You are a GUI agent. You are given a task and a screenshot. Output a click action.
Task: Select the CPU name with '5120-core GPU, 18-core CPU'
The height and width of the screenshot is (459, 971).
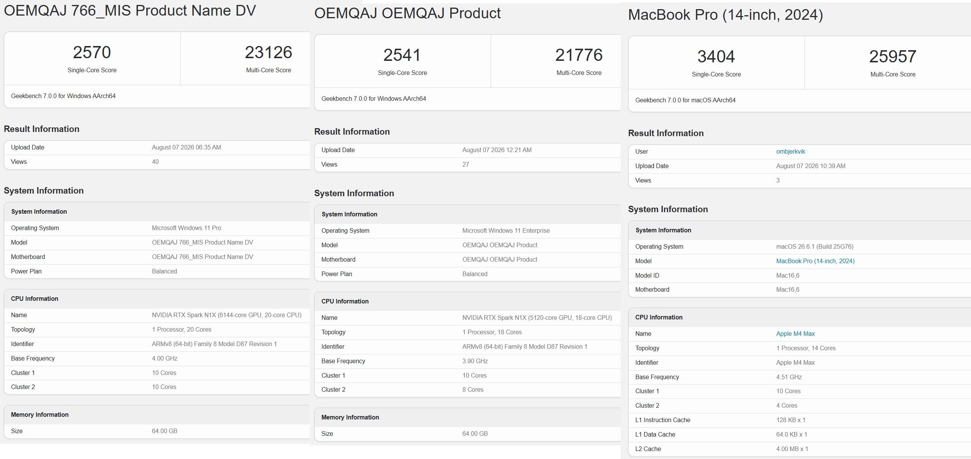point(537,318)
